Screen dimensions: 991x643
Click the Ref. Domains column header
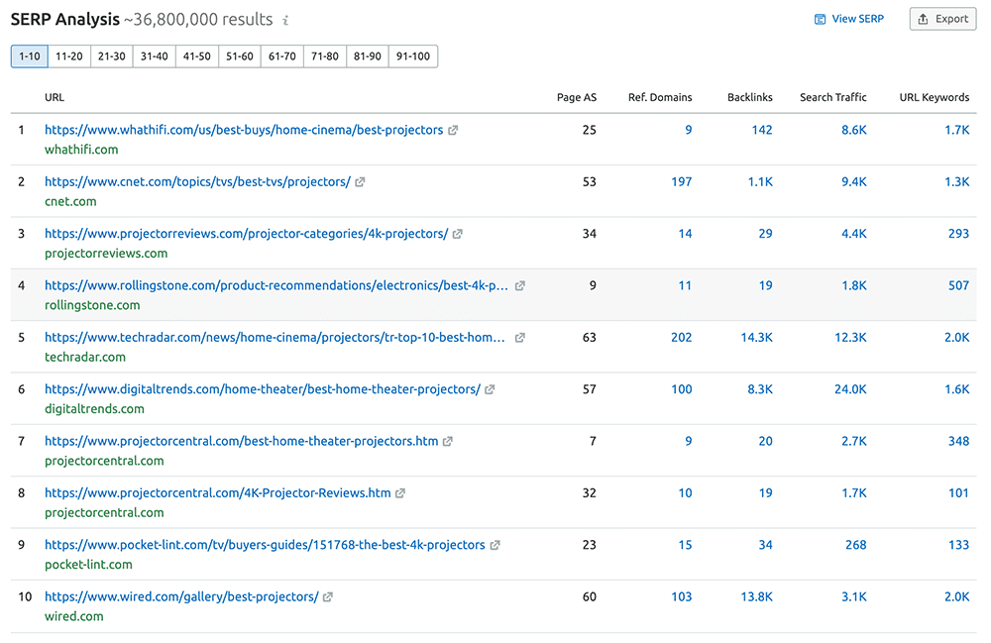point(660,97)
